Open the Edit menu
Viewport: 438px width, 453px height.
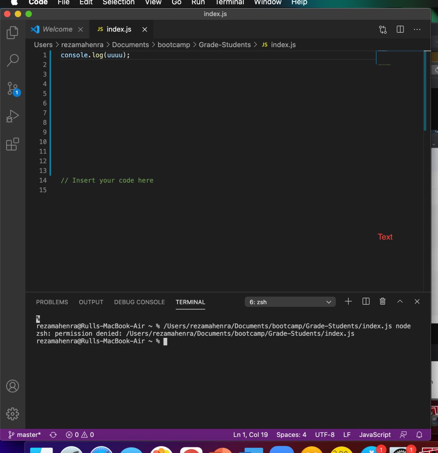(86, 2)
